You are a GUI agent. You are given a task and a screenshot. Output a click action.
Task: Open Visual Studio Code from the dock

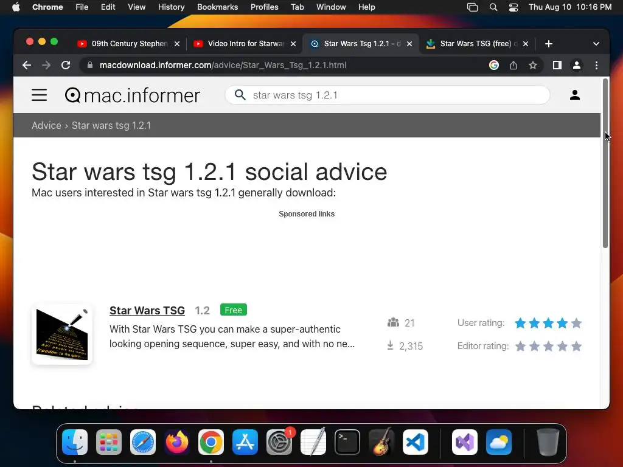[415, 442]
